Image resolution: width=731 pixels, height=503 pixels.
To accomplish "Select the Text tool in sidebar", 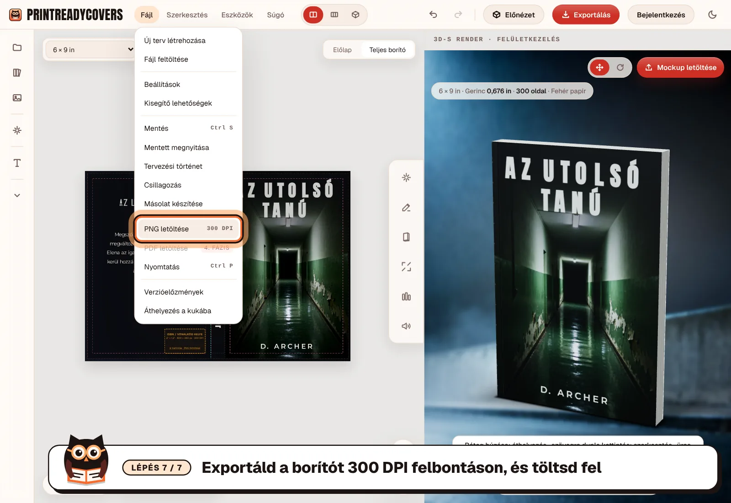I will 17,163.
